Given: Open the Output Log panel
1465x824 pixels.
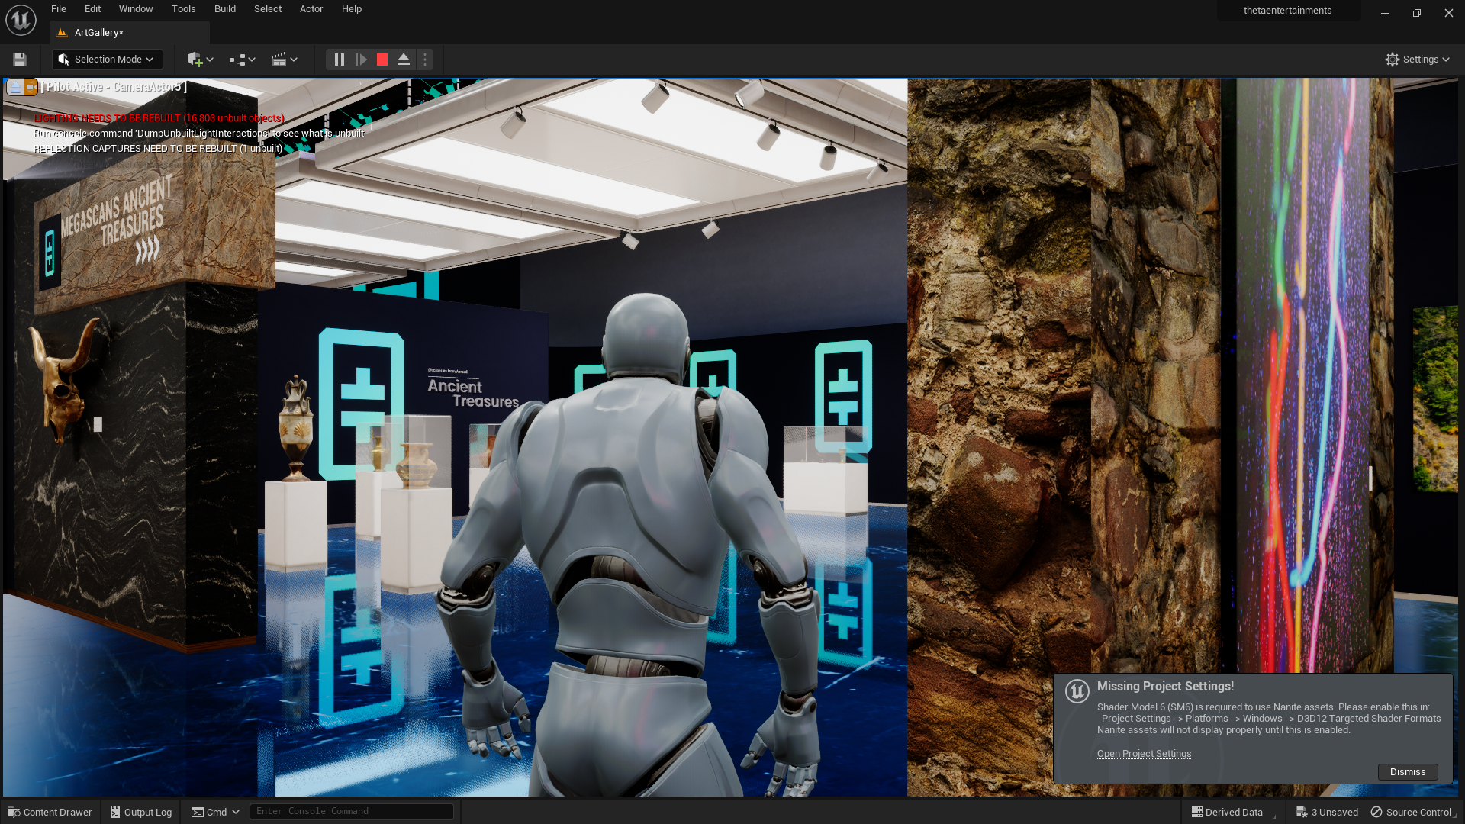Looking at the screenshot, I should click(x=141, y=812).
